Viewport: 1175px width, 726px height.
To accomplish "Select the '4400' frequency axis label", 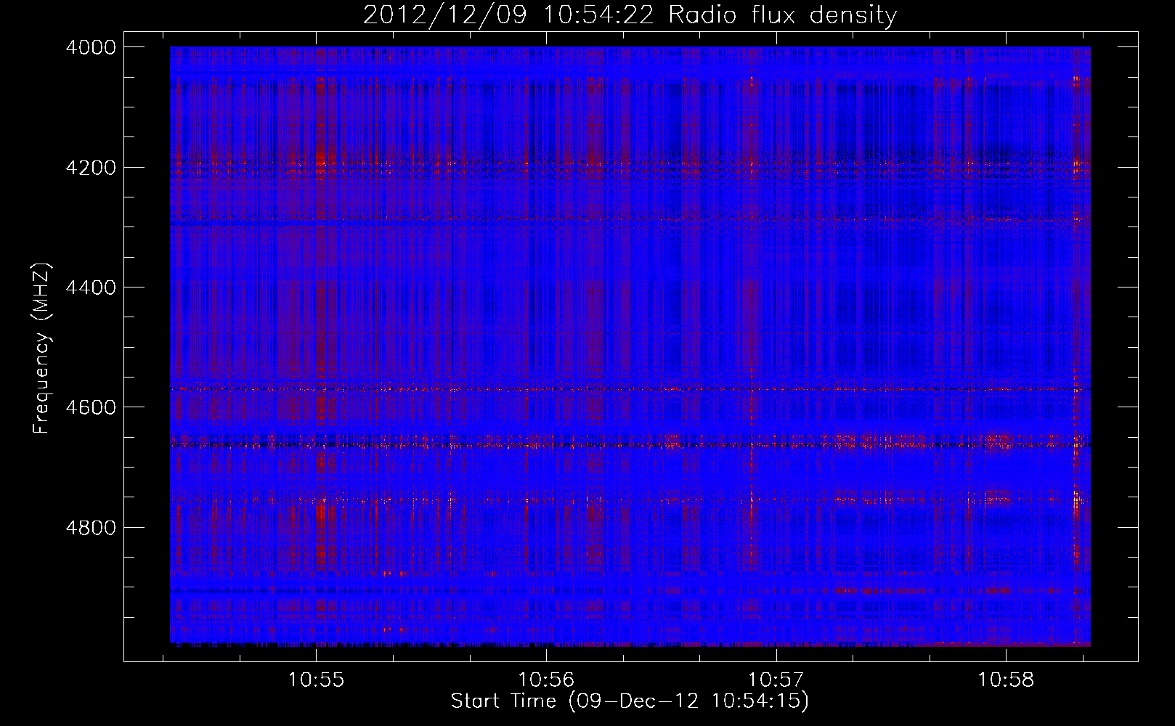I will 91,287.
